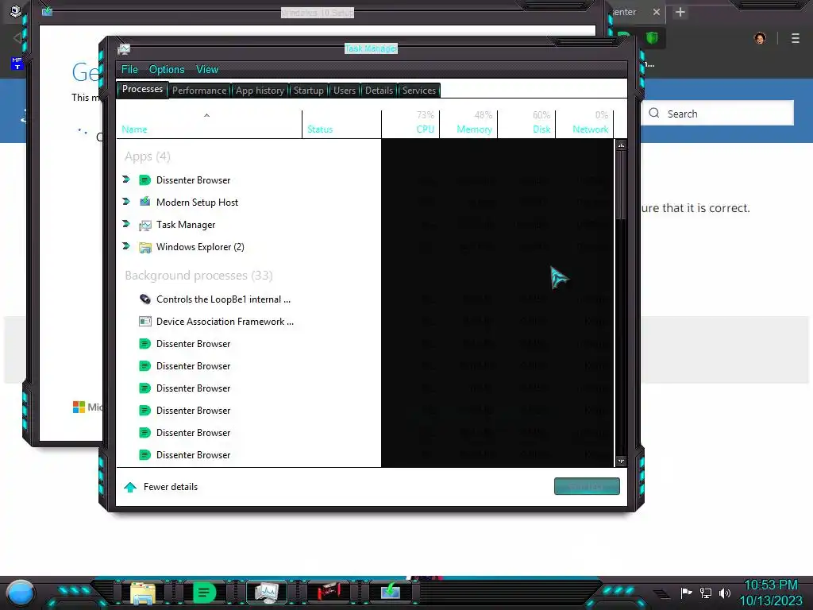Open the View menu
Viewport: 813px width, 610px height.
(x=207, y=70)
